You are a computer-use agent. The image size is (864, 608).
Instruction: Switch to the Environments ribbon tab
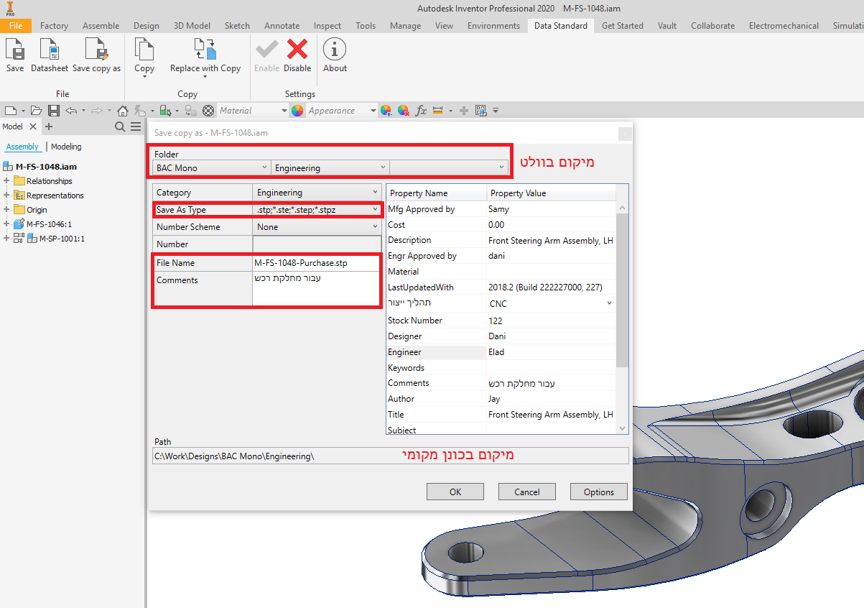493,26
